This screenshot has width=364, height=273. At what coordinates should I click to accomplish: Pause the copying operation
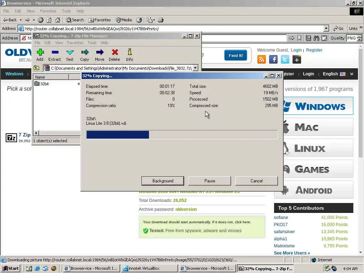click(210, 181)
